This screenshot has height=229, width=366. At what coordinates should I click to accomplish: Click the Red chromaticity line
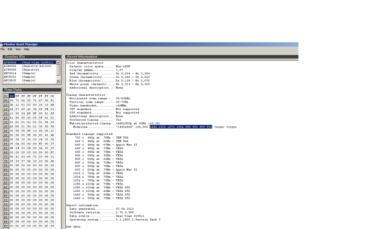click(x=109, y=73)
